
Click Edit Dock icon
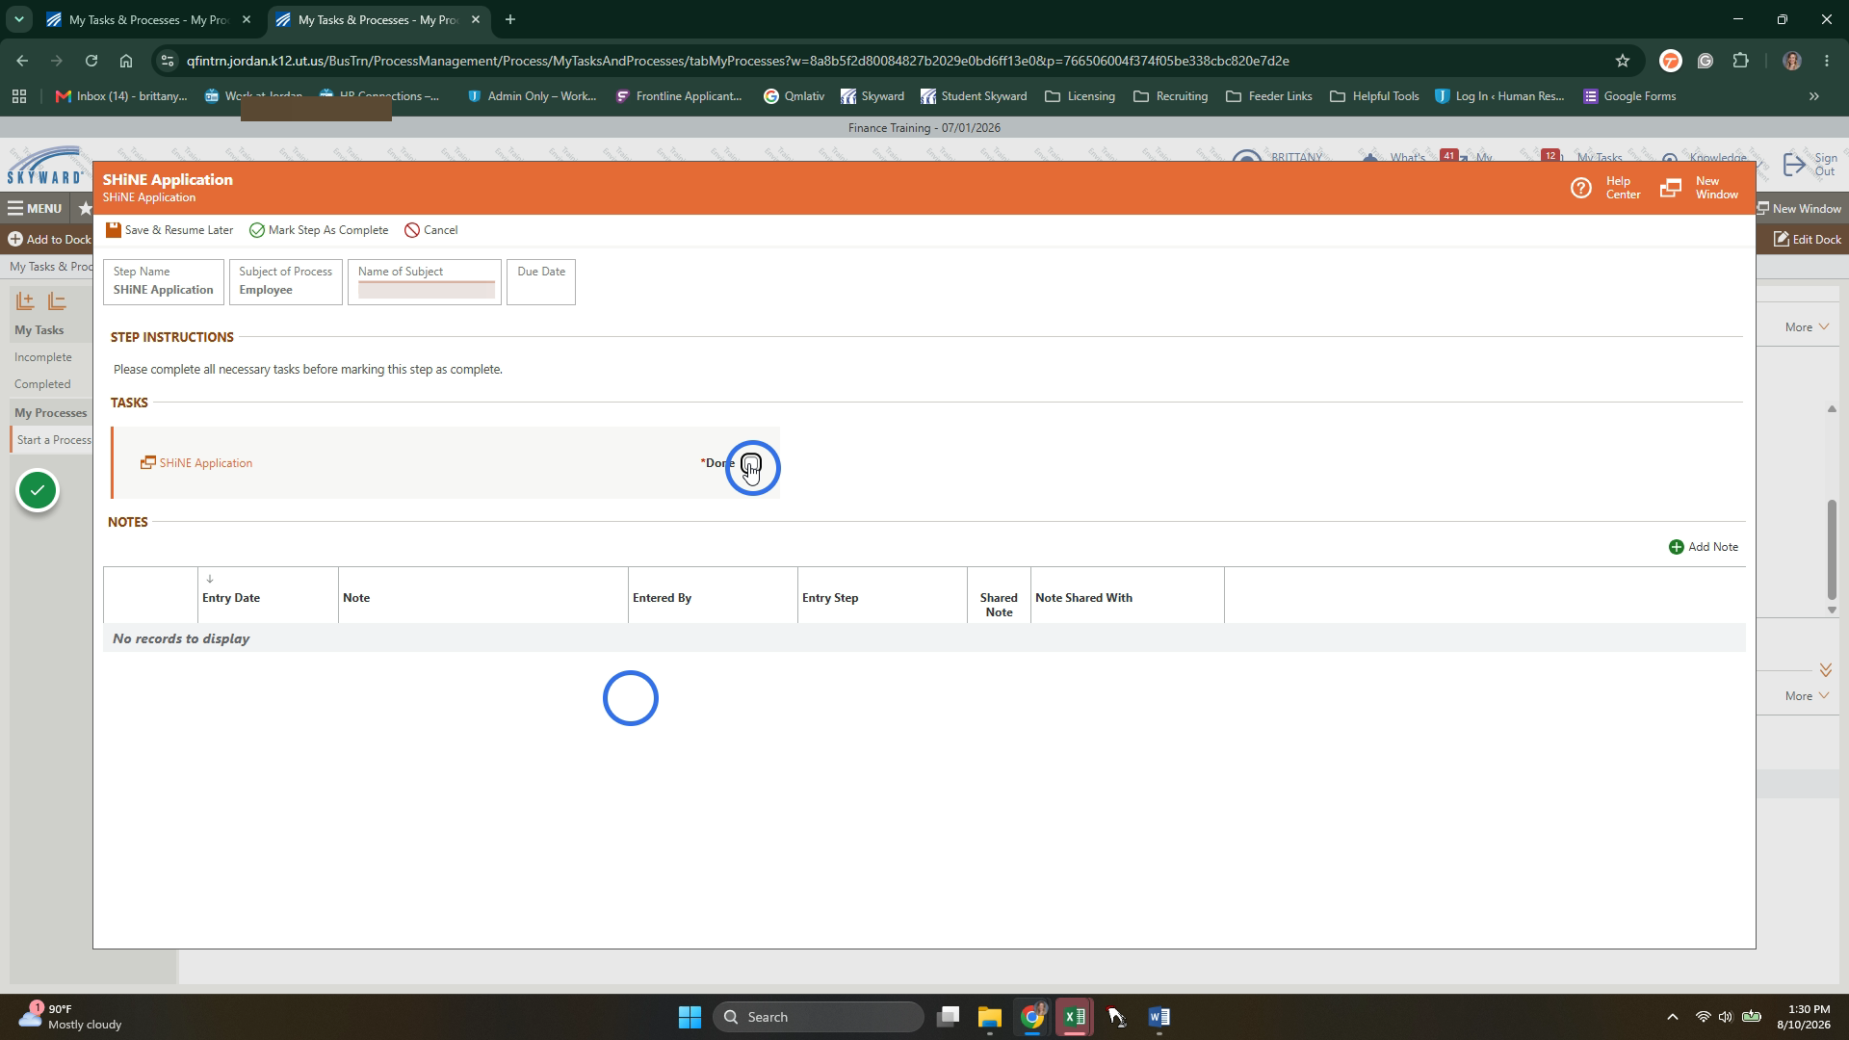[x=1782, y=239]
